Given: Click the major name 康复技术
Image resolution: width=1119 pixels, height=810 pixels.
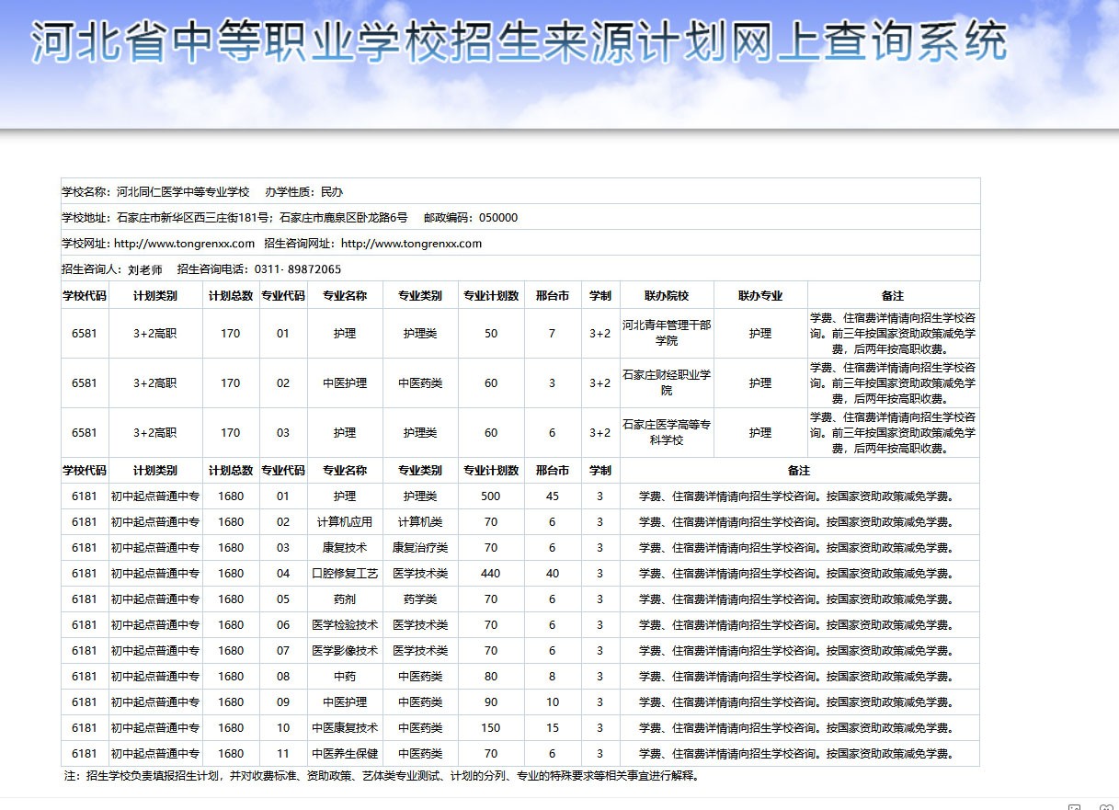Looking at the screenshot, I should pyautogui.click(x=345, y=548).
